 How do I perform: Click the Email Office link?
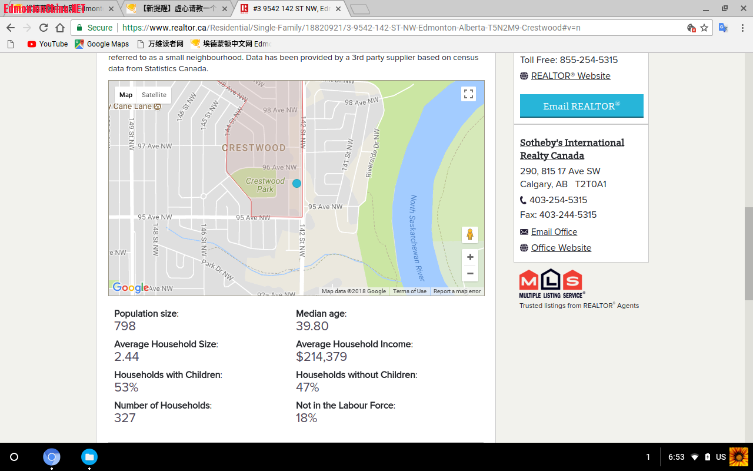[x=554, y=232]
